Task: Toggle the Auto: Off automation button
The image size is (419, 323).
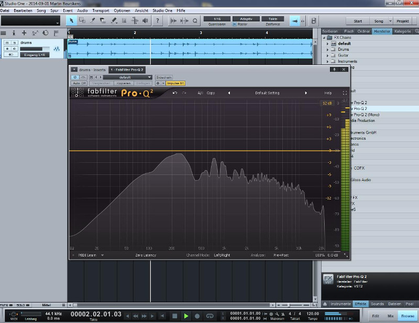Action: click(x=80, y=83)
